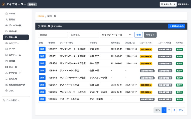Click the ステータス(S) column header

(x=146, y=43)
